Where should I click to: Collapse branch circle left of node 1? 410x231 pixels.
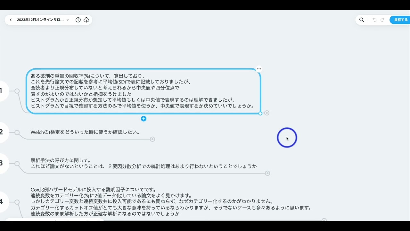tap(17, 91)
